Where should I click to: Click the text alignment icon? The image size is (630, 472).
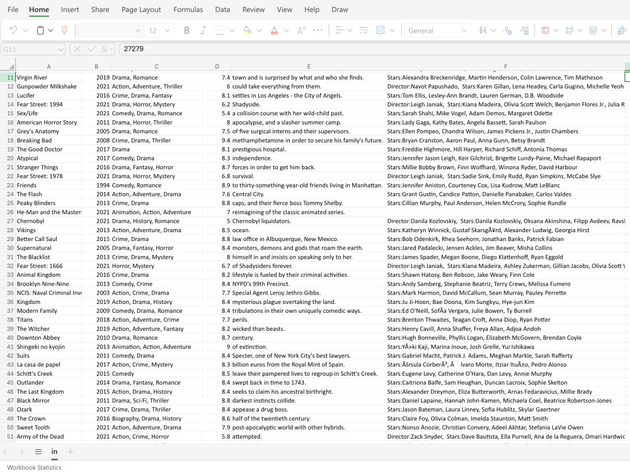click(339, 30)
